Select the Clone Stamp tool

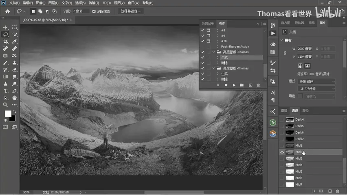coord(14,63)
